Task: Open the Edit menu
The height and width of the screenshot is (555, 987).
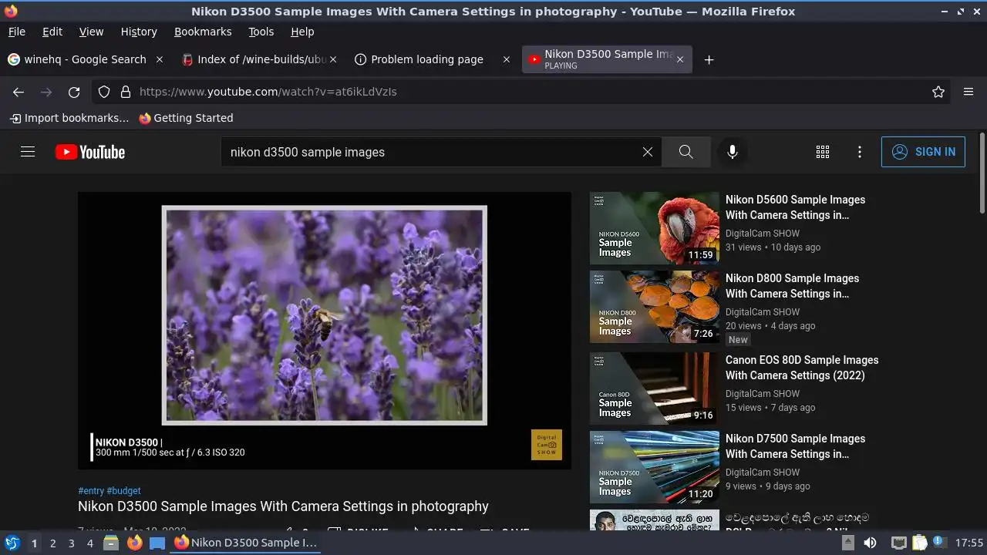Action: point(52,32)
